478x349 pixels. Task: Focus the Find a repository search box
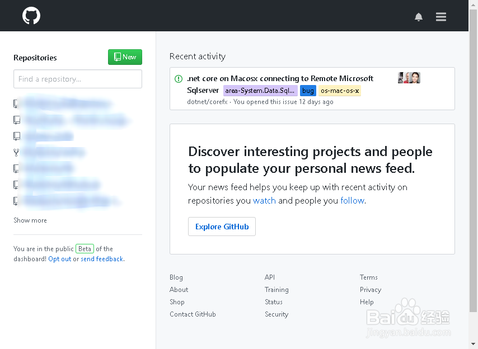[x=78, y=79]
